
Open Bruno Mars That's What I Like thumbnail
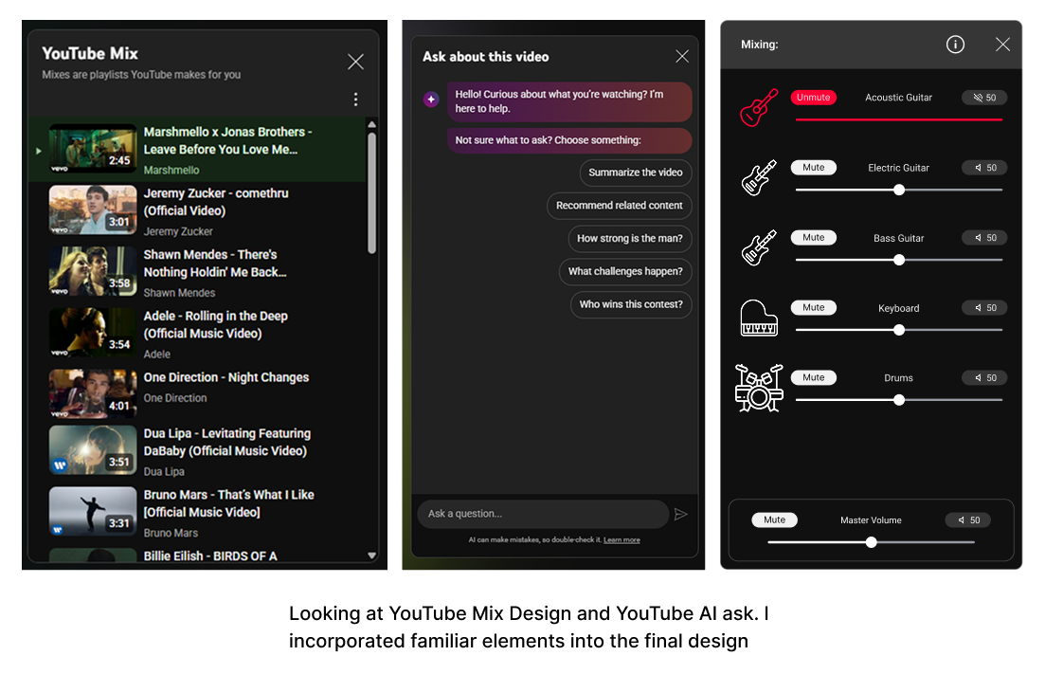click(x=93, y=511)
